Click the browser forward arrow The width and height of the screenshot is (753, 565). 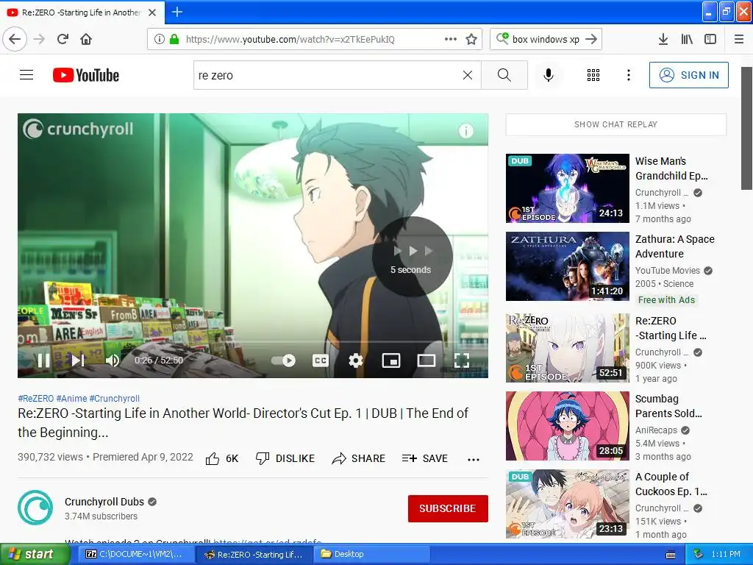click(x=39, y=39)
